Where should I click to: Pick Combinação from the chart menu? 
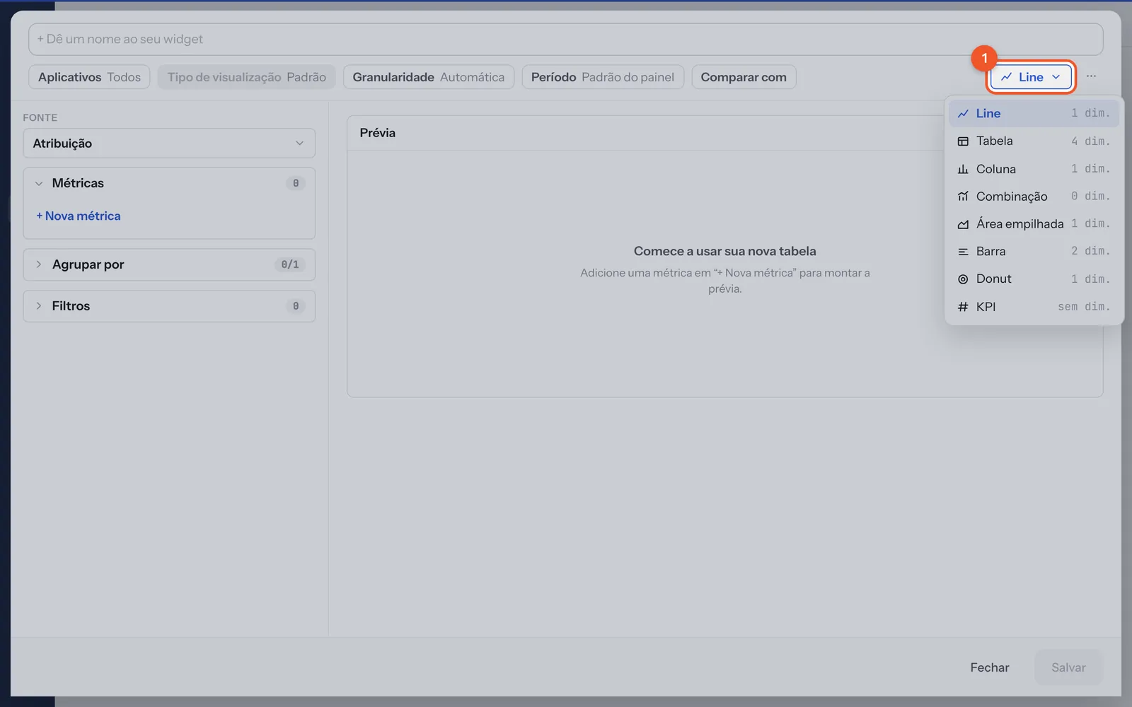(1034, 197)
